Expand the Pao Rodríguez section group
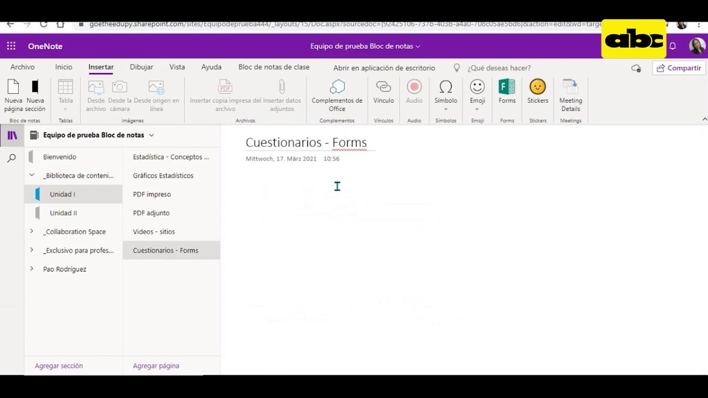Viewport: 708px width, 398px height. click(x=32, y=269)
